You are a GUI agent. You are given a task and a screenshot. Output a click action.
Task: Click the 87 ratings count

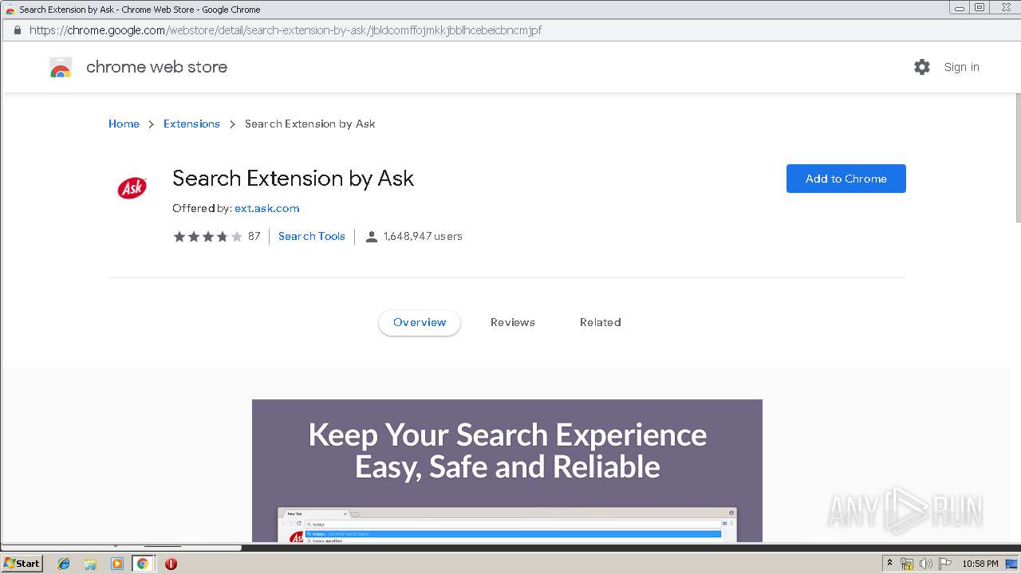click(x=254, y=236)
